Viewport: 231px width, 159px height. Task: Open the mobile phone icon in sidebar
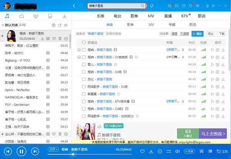50,16
